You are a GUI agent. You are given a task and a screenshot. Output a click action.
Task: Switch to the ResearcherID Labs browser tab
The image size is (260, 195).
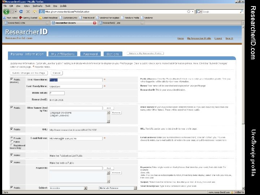point(122,23)
